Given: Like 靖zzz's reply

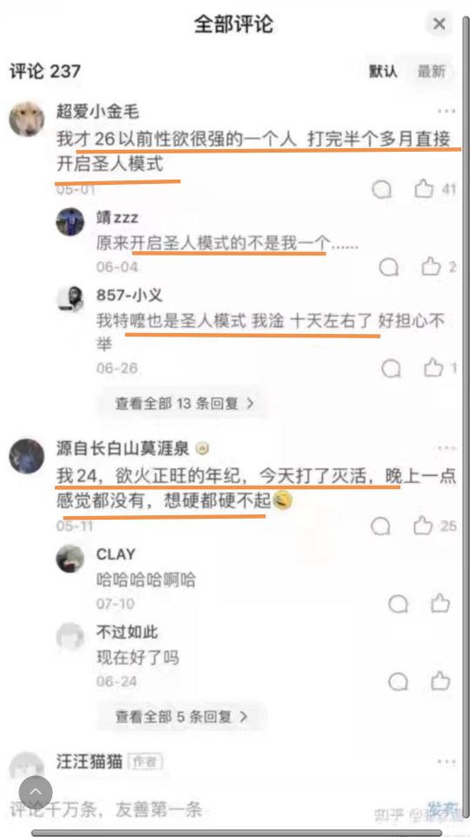Looking at the screenshot, I should 431,267.
